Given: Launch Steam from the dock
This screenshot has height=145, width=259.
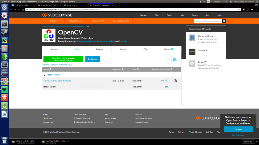Looking at the screenshot, I should (x=4, y=32).
